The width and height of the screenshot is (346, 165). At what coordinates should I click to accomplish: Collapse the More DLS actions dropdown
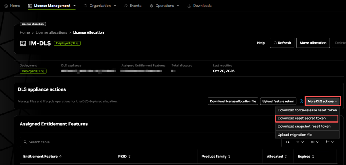(x=323, y=101)
